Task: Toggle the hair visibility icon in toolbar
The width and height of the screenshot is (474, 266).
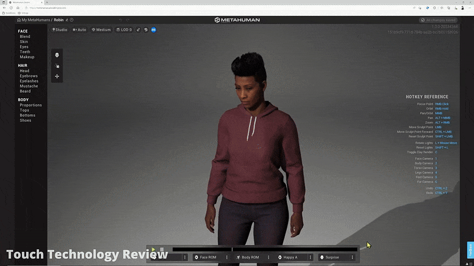Action: pyautogui.click(x=146, y=30)
